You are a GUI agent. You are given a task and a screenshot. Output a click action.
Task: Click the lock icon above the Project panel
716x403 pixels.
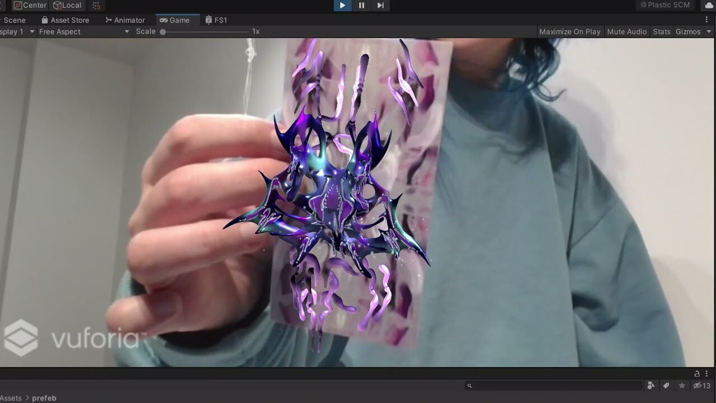click(697, 373)
